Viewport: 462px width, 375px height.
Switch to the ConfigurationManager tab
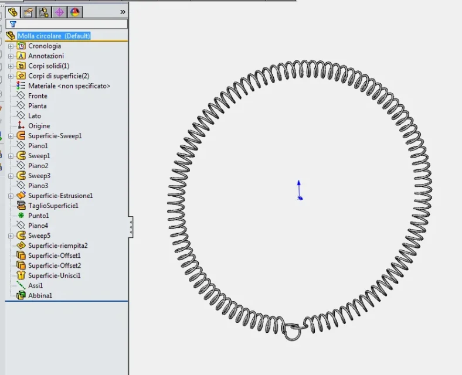(44, 12)
